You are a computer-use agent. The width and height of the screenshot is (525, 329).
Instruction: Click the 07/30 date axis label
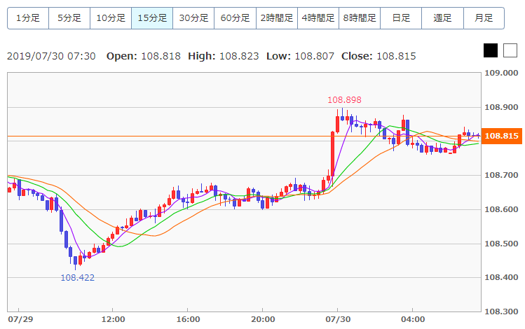[x=338, y=319]
